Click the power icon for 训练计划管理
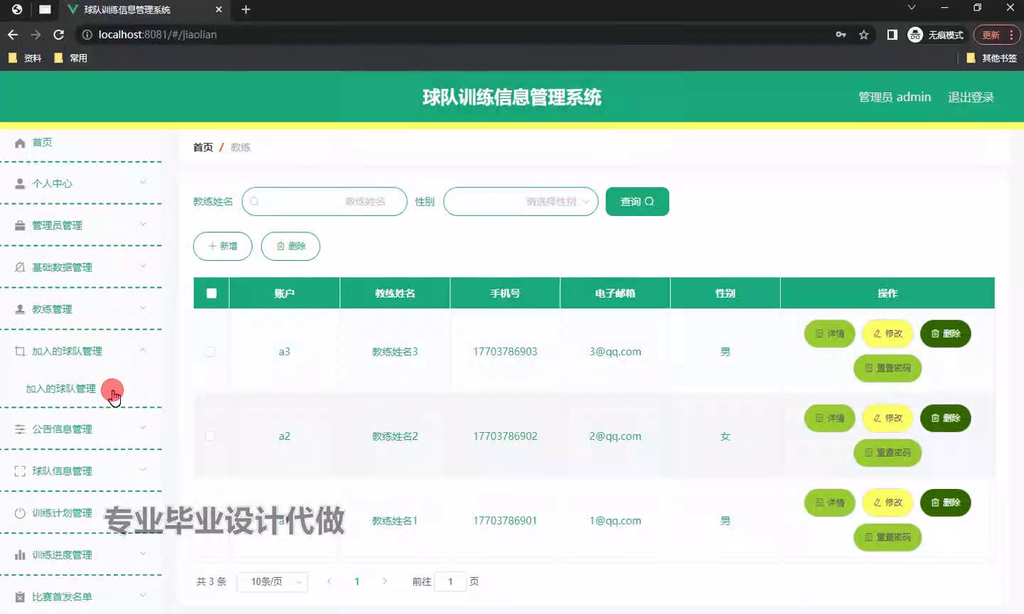The height and width of the screenshot is (614, 1024). [x=20, y=513]
